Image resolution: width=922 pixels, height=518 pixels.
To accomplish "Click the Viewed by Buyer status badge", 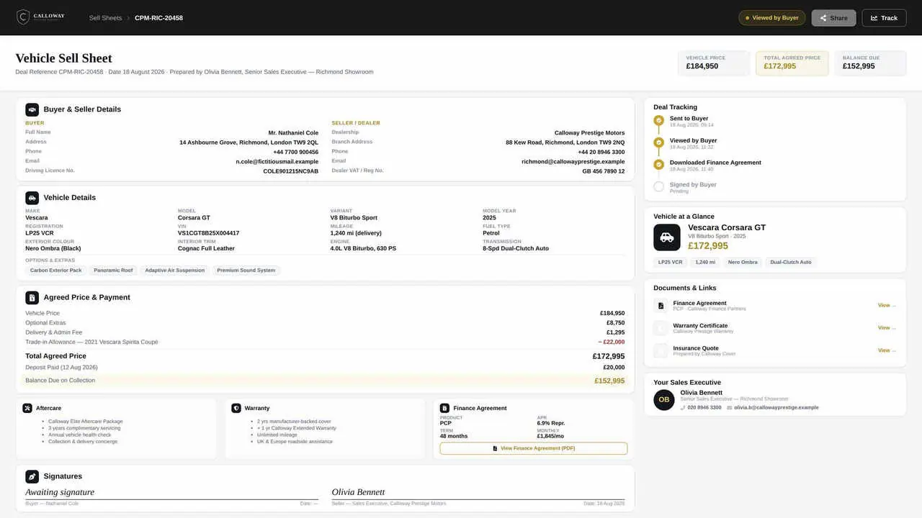I will 772,18.
